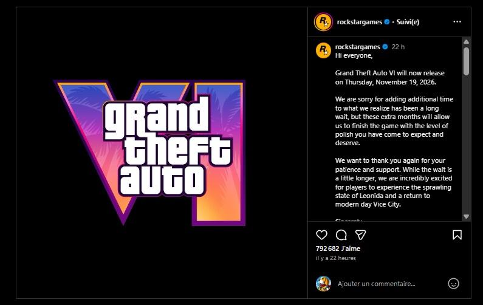Image resolution: width=483 pixels, height=305 pixels.
Task: Open the three-dot more options menu
Action: [457, 22]
